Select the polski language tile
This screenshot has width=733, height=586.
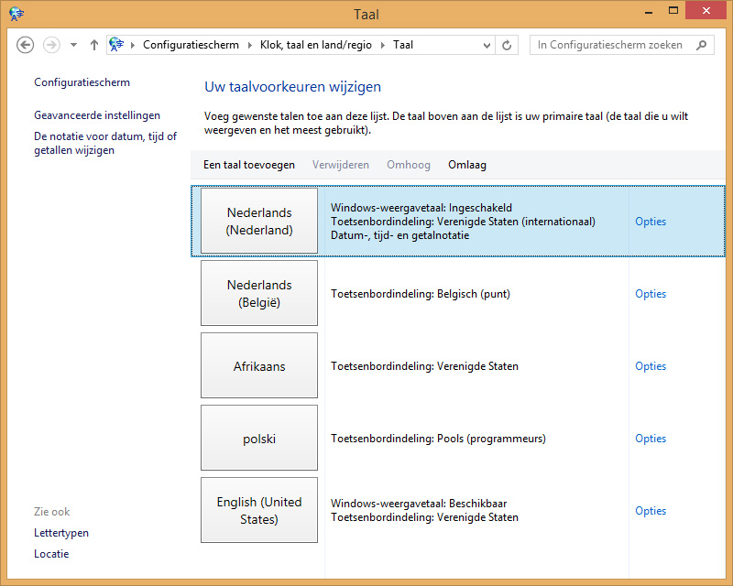(259, 438)
